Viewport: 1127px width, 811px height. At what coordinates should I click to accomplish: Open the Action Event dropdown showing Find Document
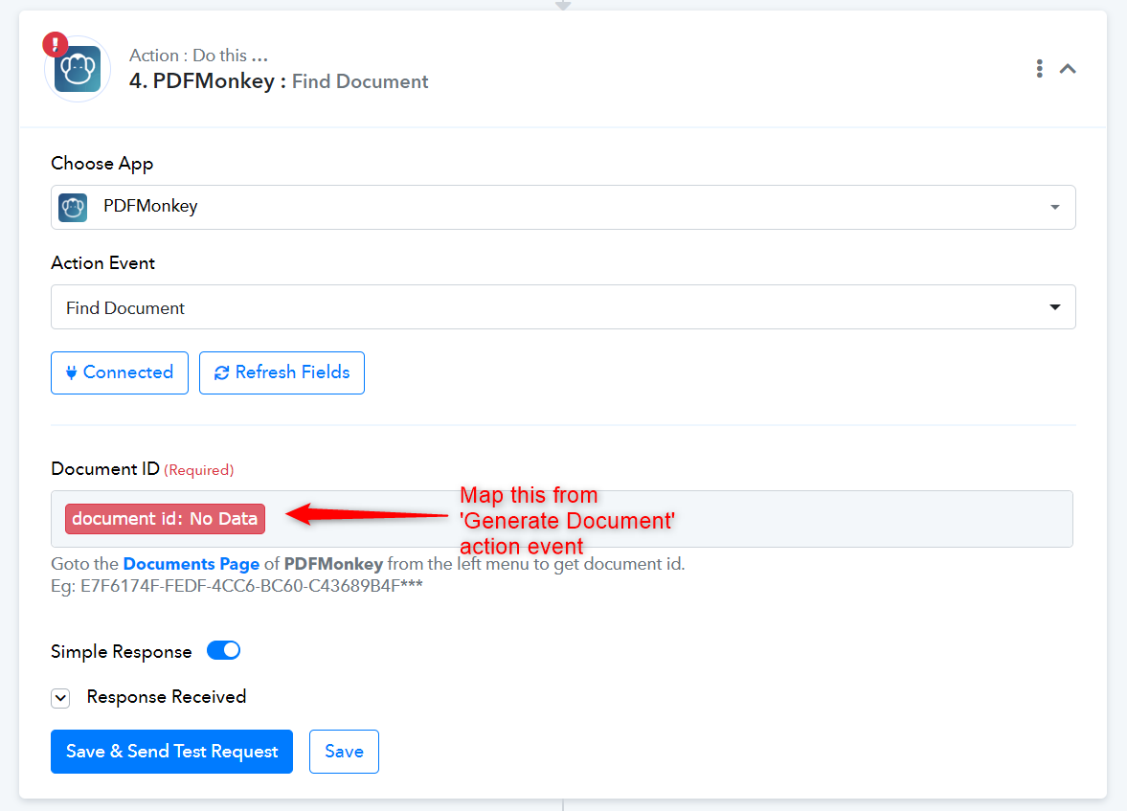(x=563, y=307)
